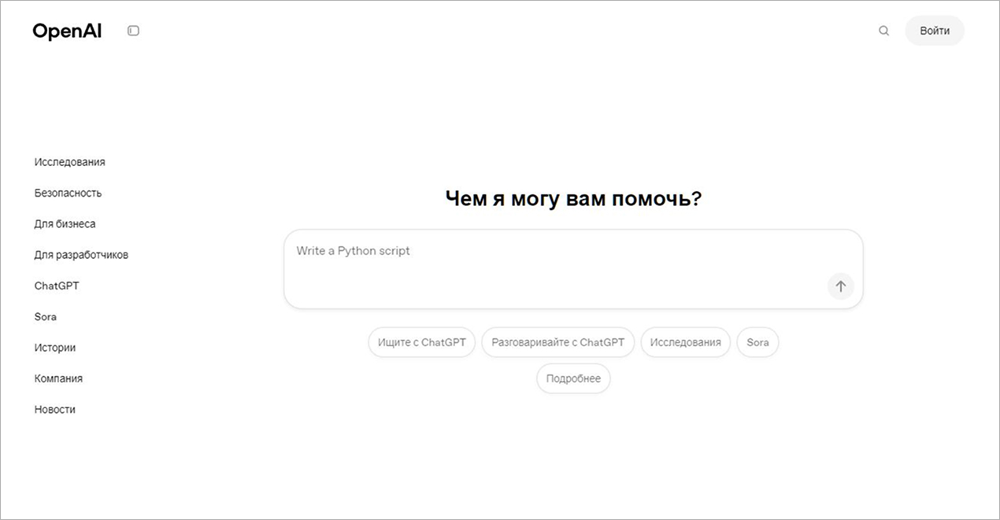Select Для бизнеса in sidebar
This screenshot has height=520, width=1000.
pyautogui.click(x=65, y=224)
